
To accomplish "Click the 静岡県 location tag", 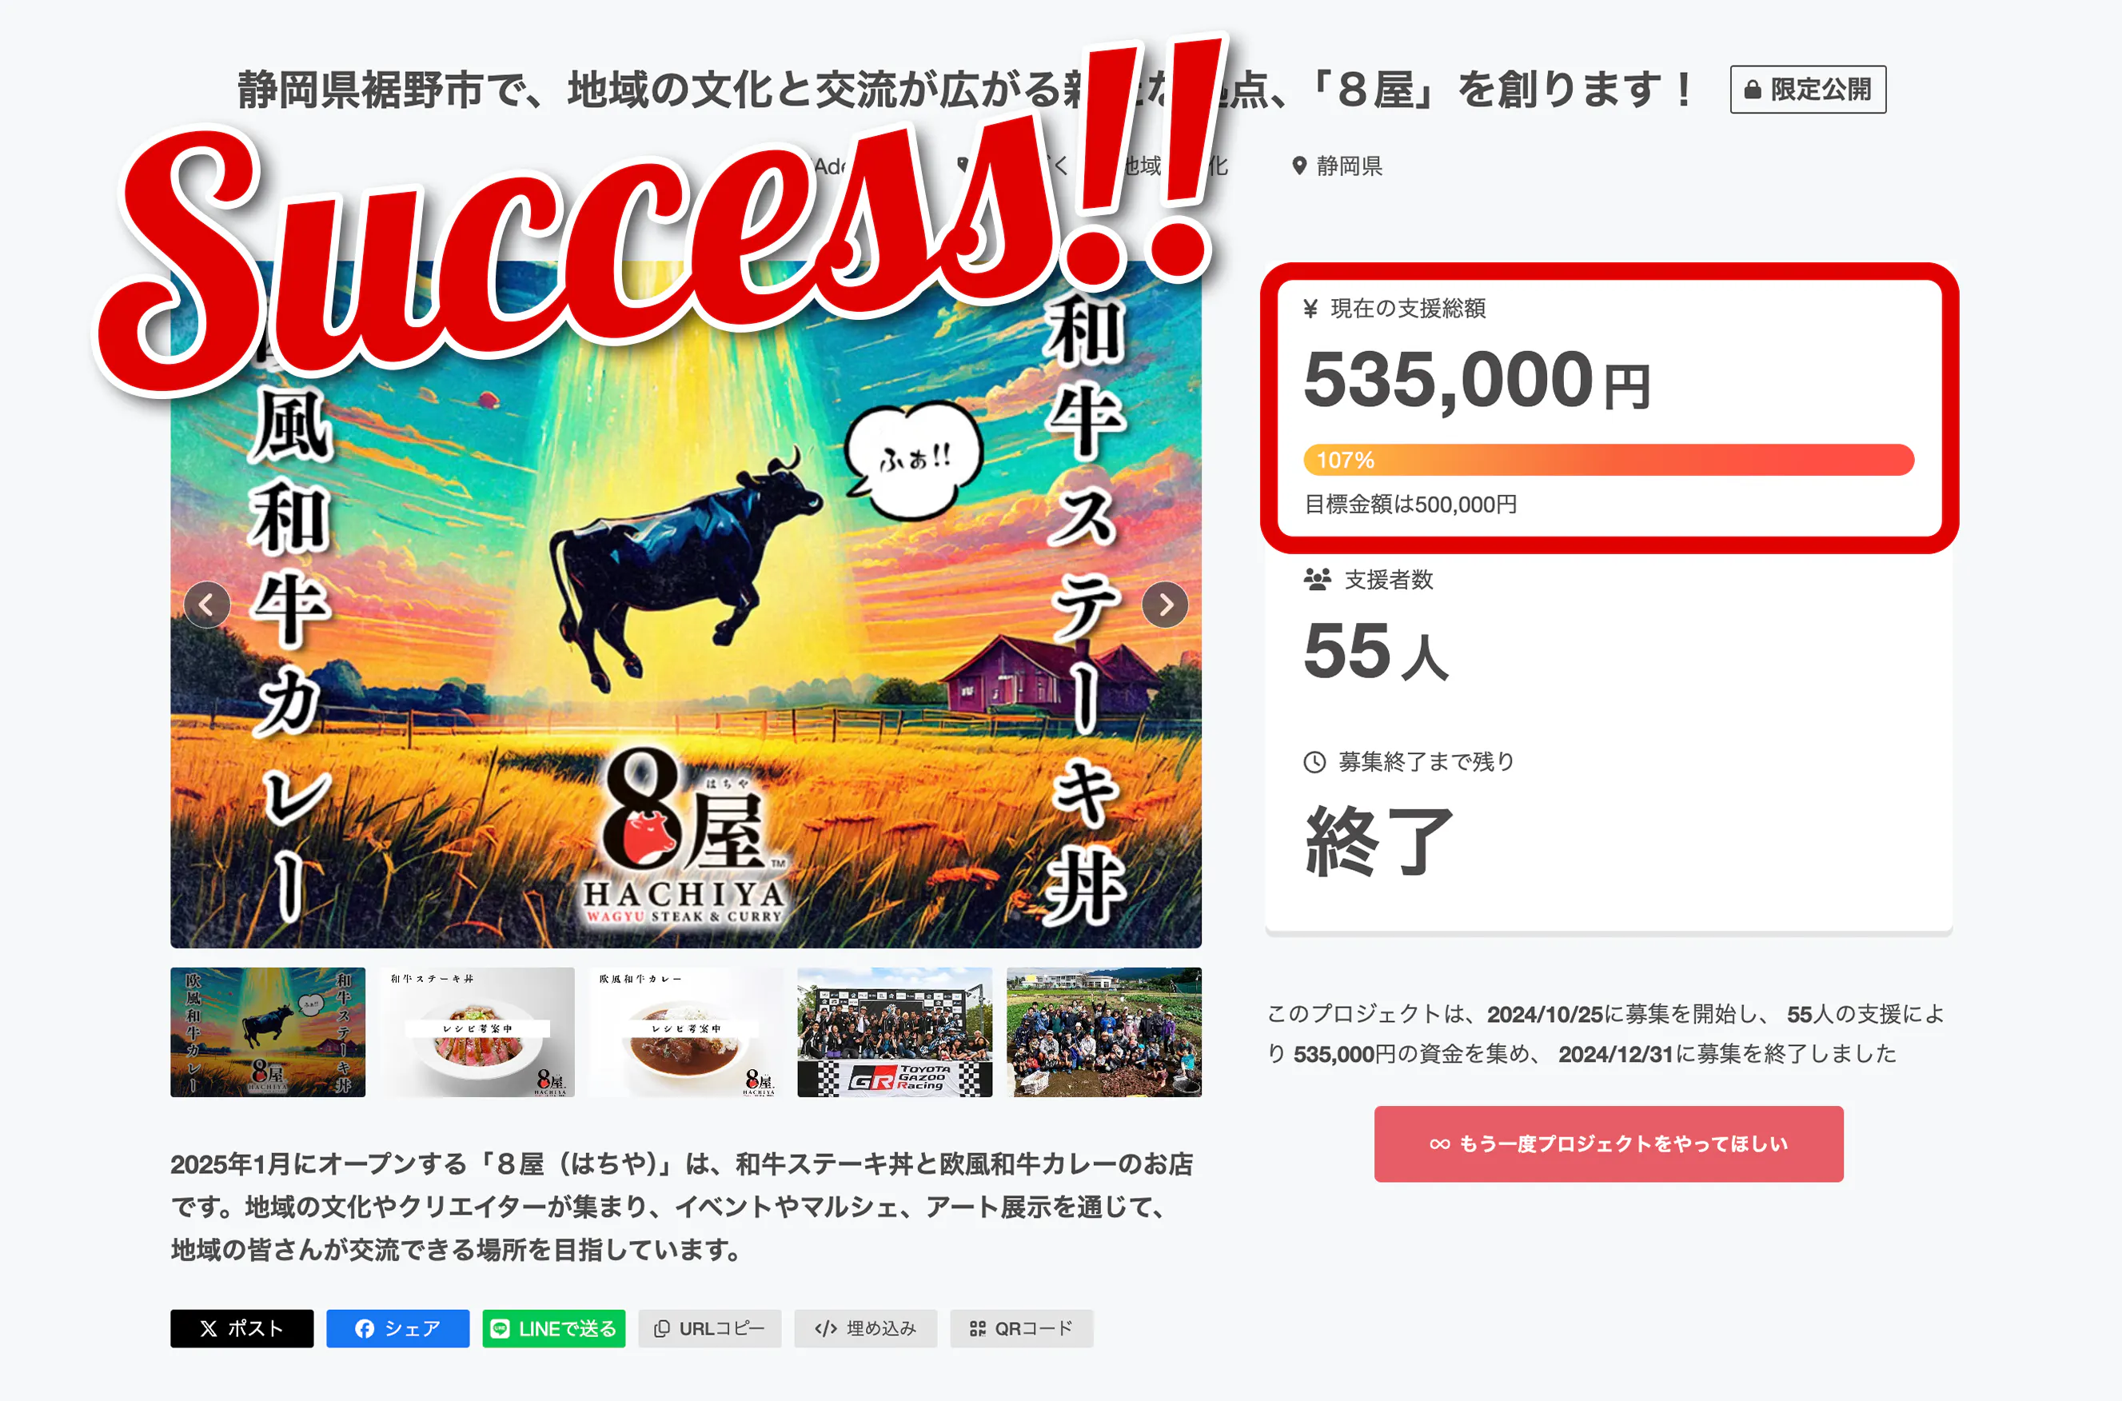I will [x=1337, y=166].
